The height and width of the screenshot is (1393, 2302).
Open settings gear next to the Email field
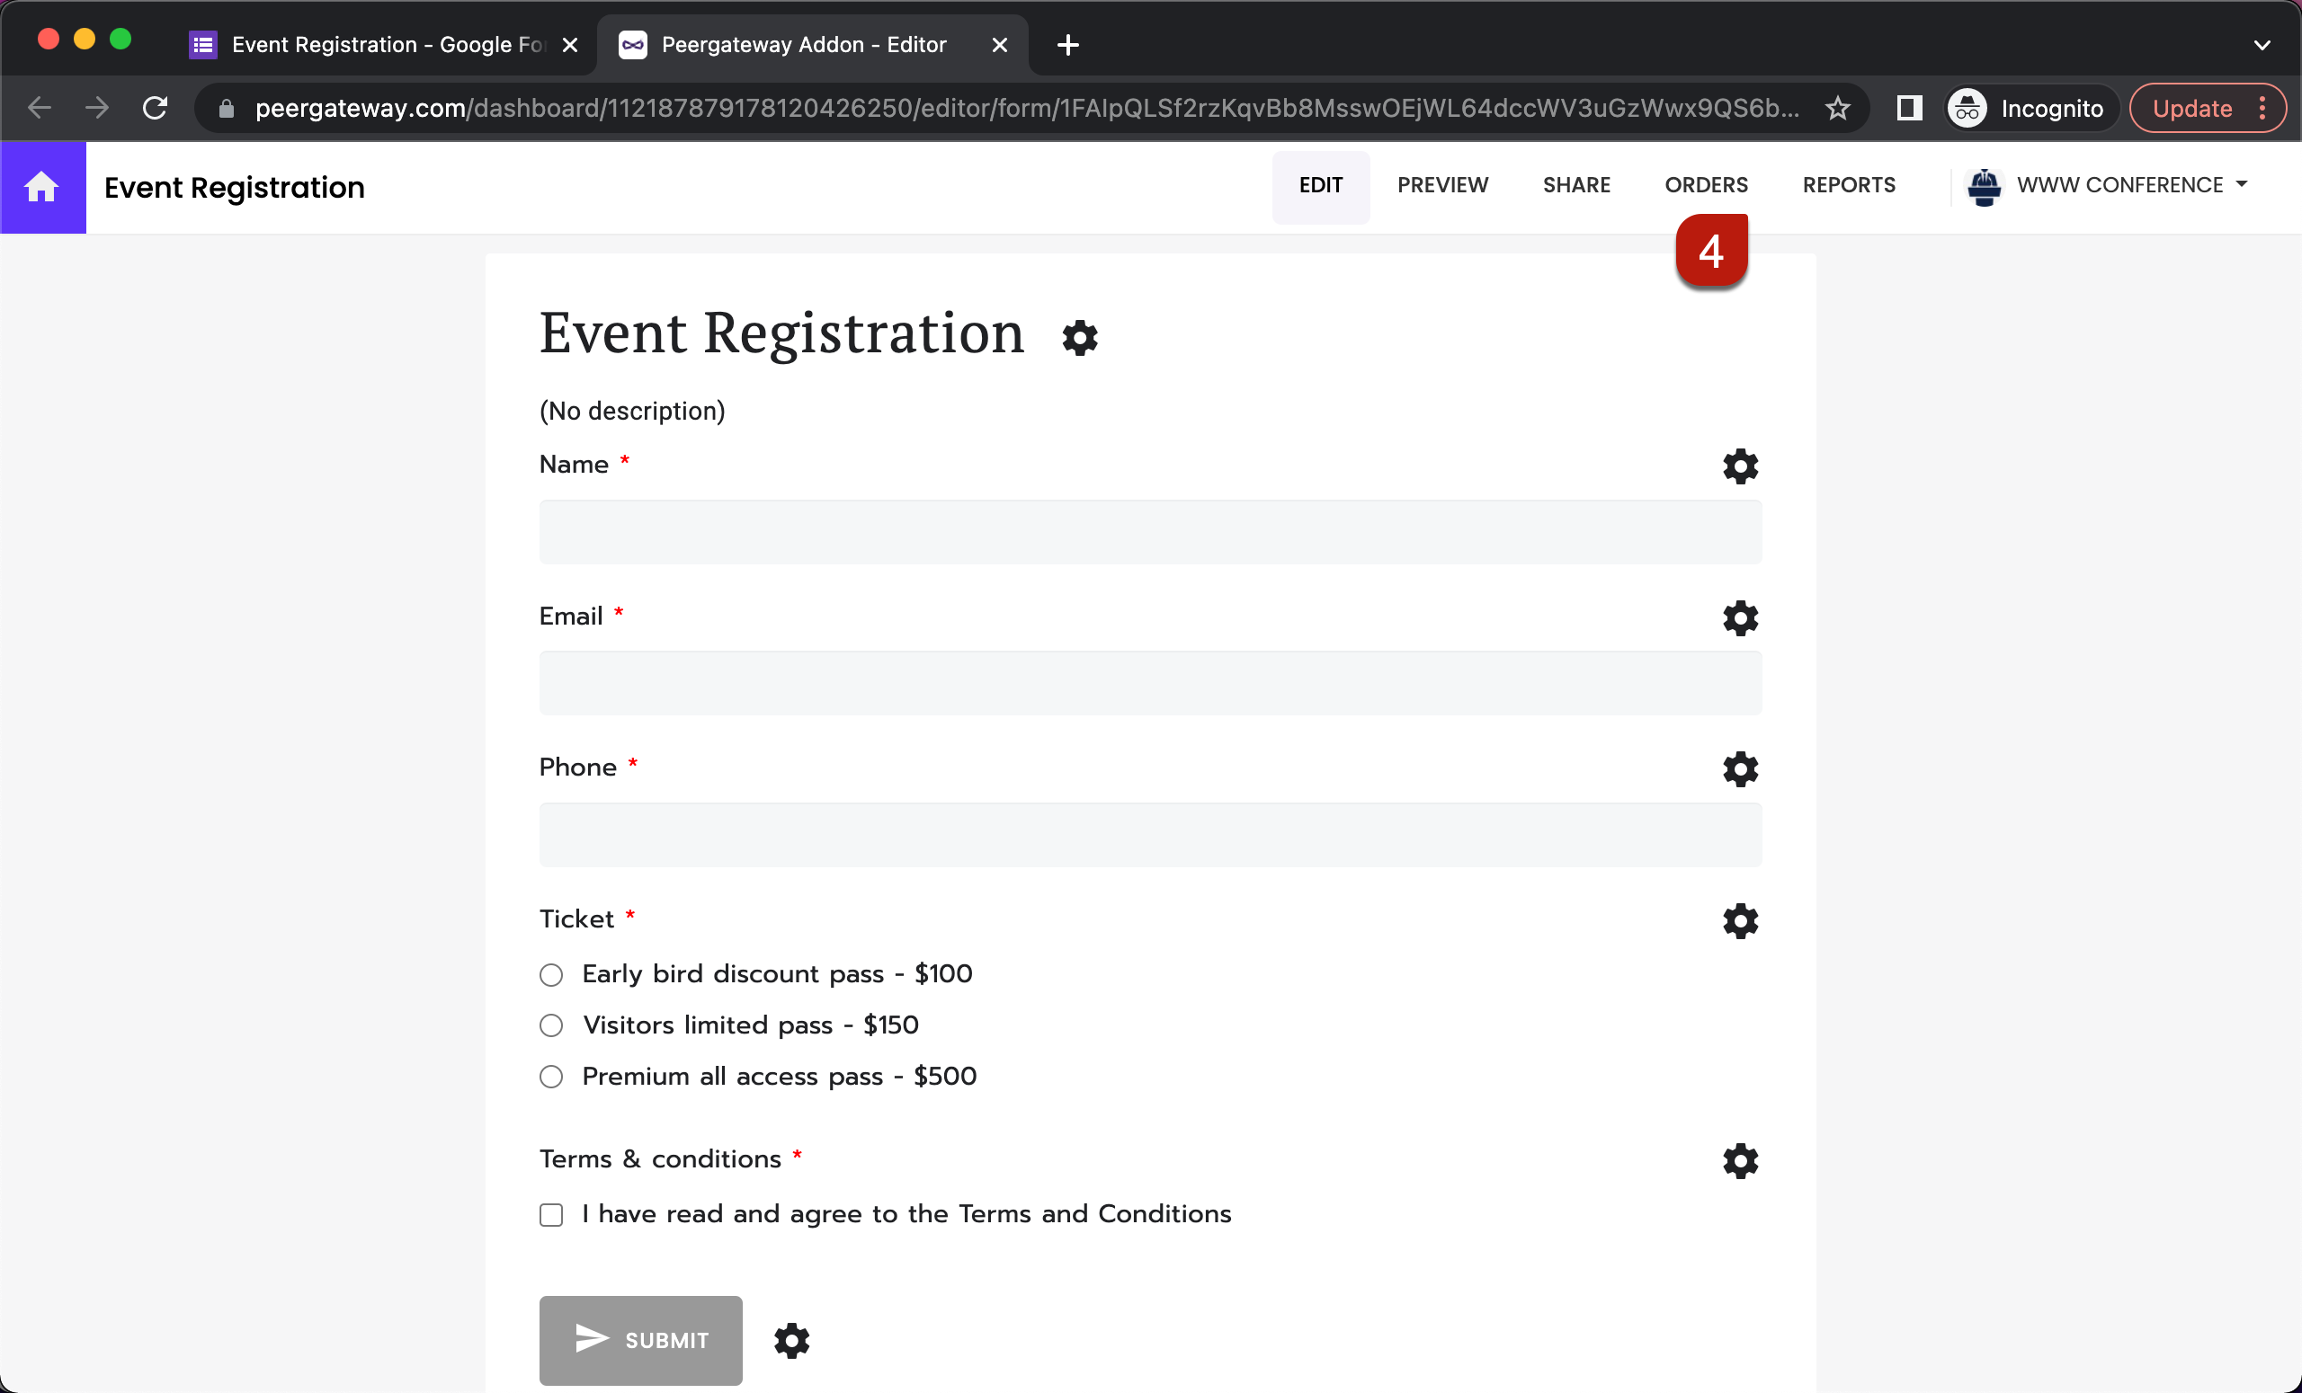click(1739, 618)
